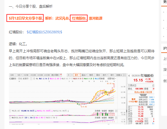Open the 复权 adjustment dropdown
Viewport: 167px width, 129px height.
(77, 75)
